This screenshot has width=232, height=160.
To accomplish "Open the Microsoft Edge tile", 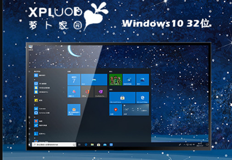I will coord(143,98).
